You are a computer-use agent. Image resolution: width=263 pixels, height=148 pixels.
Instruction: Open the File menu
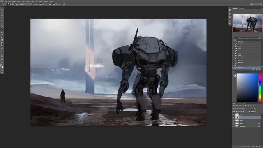(5, 1)
